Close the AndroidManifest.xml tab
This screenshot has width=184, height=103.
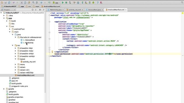126,10
